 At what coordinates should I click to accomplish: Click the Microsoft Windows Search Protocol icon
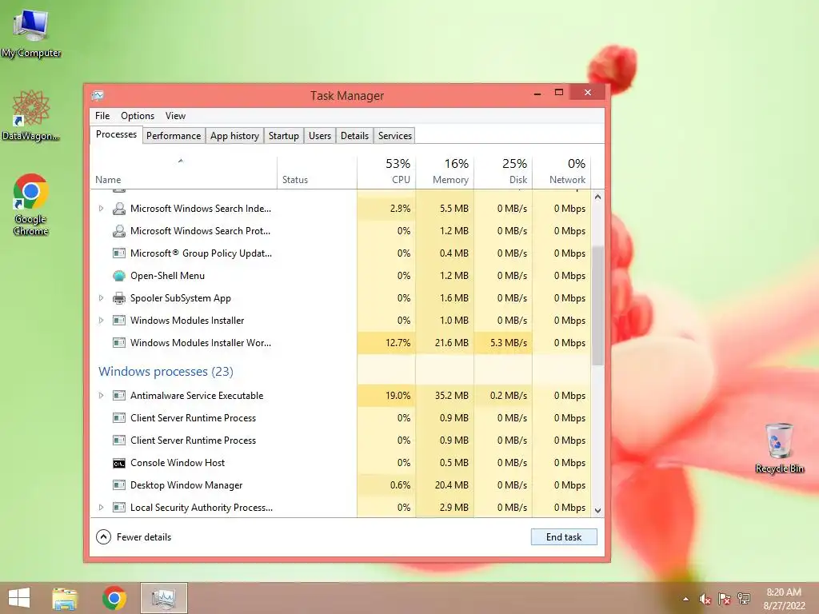tap(119, 231)
